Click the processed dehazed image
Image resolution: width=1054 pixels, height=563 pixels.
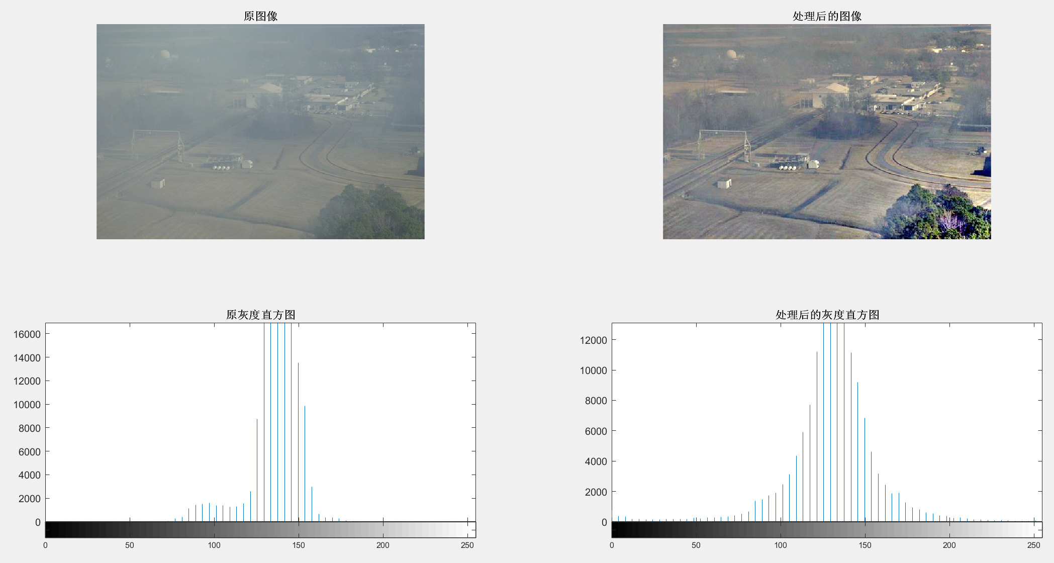click(827, 132)
